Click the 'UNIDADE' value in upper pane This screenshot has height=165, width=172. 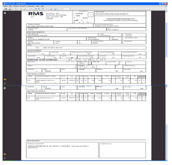pos(48,71)
